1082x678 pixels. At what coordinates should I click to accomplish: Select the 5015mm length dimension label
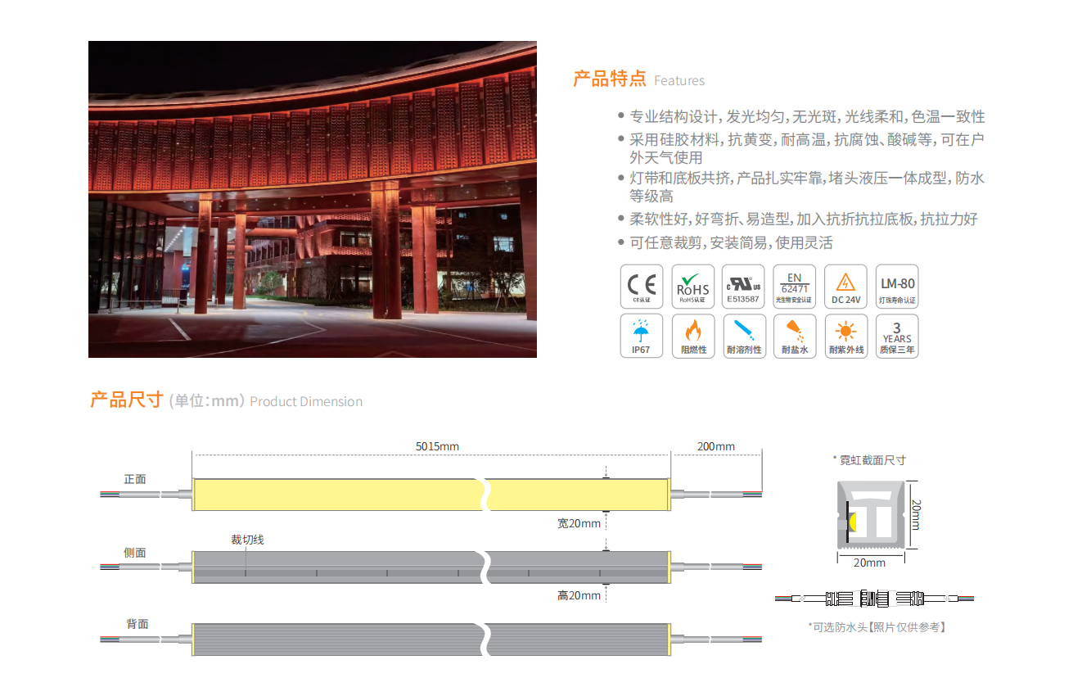point(437,446)
